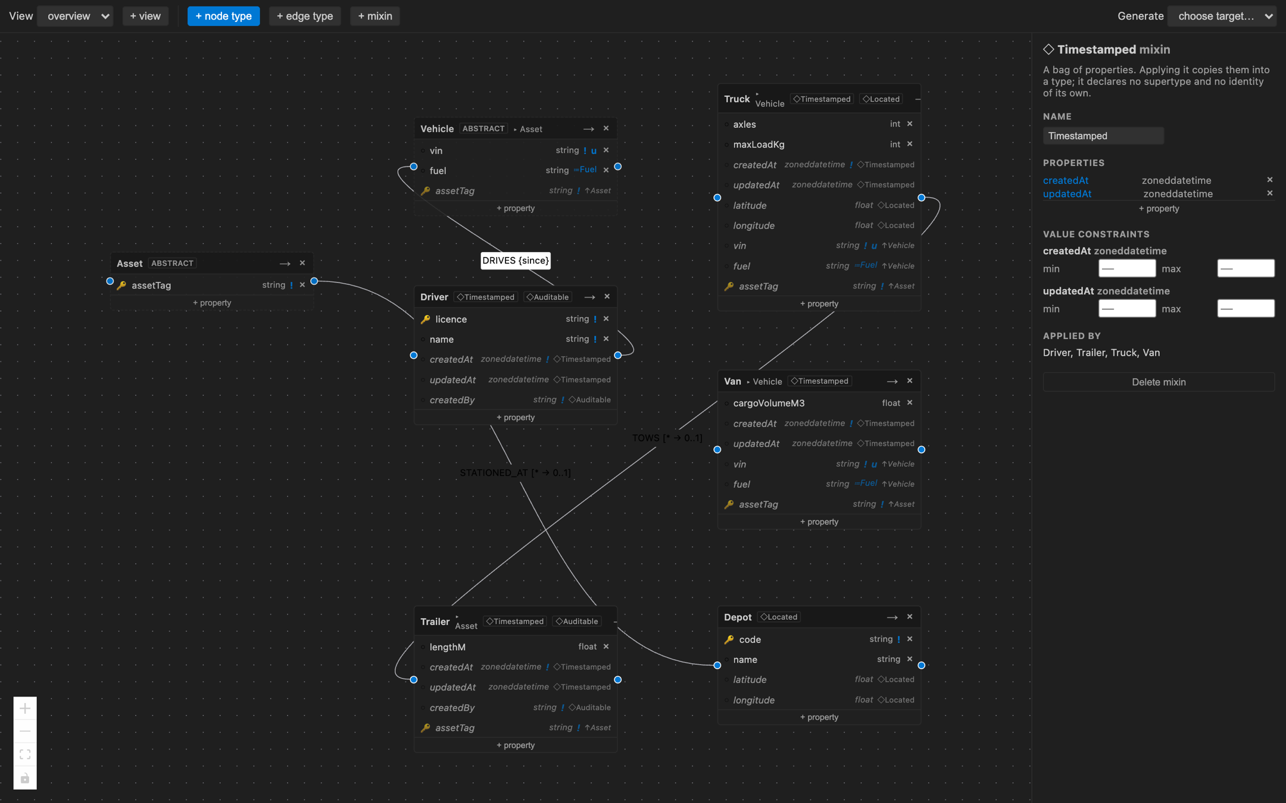Toggle required flag on Driver name
The height and width of the screenshot is (803, 1286).
point(595,339)
